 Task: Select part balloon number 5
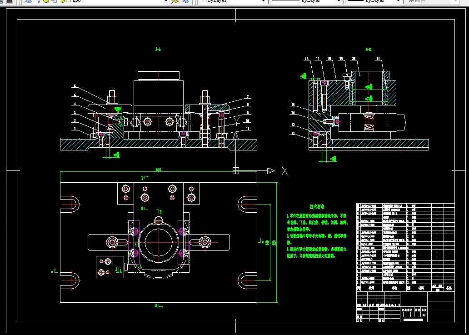(x=75, y=95)
